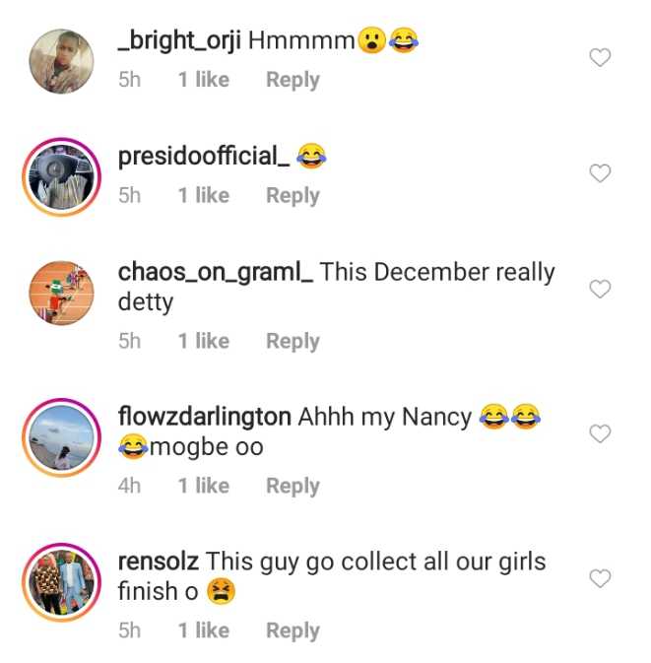
Task: Tap heart icon on presidoofficial_ comment
Action: tap(599, 173)
